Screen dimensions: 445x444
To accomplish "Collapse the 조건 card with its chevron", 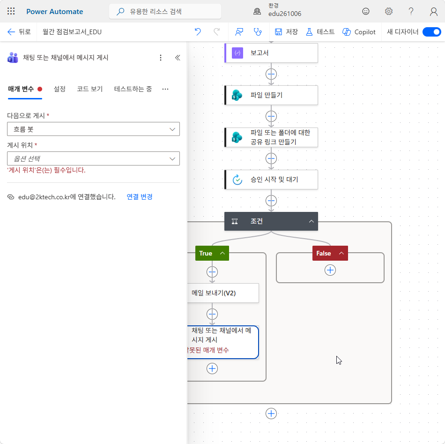I will (x=311, y=221).
